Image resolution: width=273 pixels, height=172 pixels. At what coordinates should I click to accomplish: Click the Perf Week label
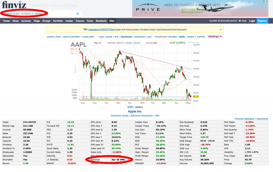point(229,122)
